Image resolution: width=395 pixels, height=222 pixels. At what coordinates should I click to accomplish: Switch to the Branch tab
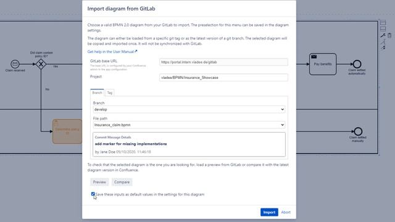[x=97, y=92]
